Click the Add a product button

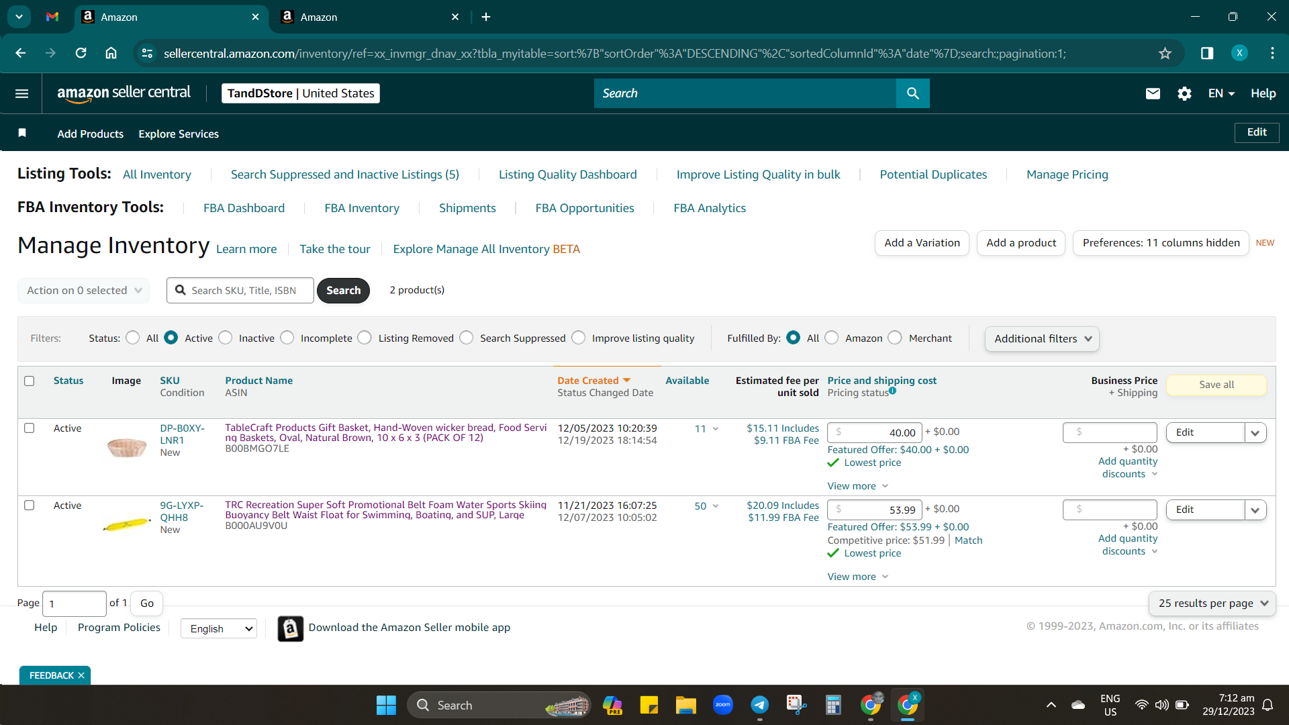coord(1021,242)
